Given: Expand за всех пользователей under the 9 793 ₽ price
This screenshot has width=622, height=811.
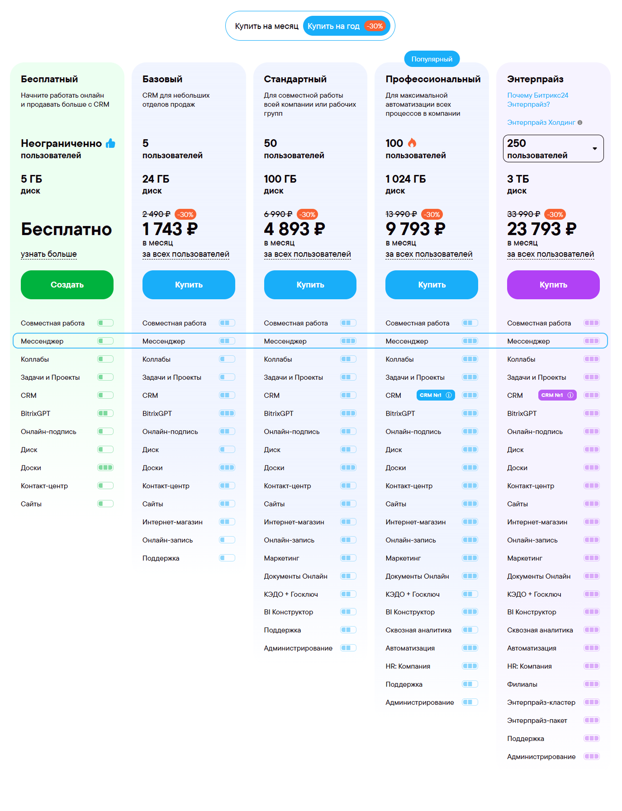Looking at the screenshot, I should (429, 254).
